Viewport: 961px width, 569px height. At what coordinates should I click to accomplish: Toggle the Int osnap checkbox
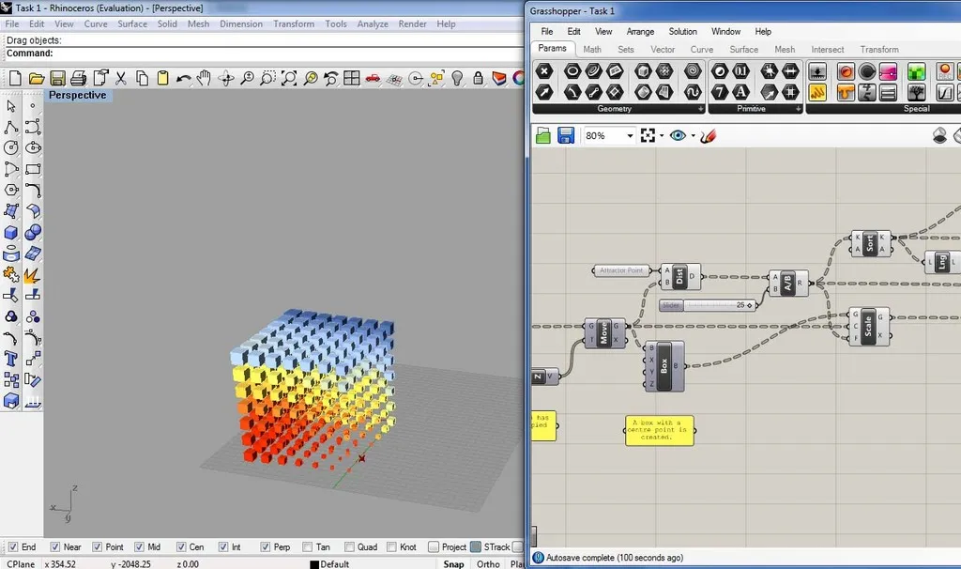point(223,546)
